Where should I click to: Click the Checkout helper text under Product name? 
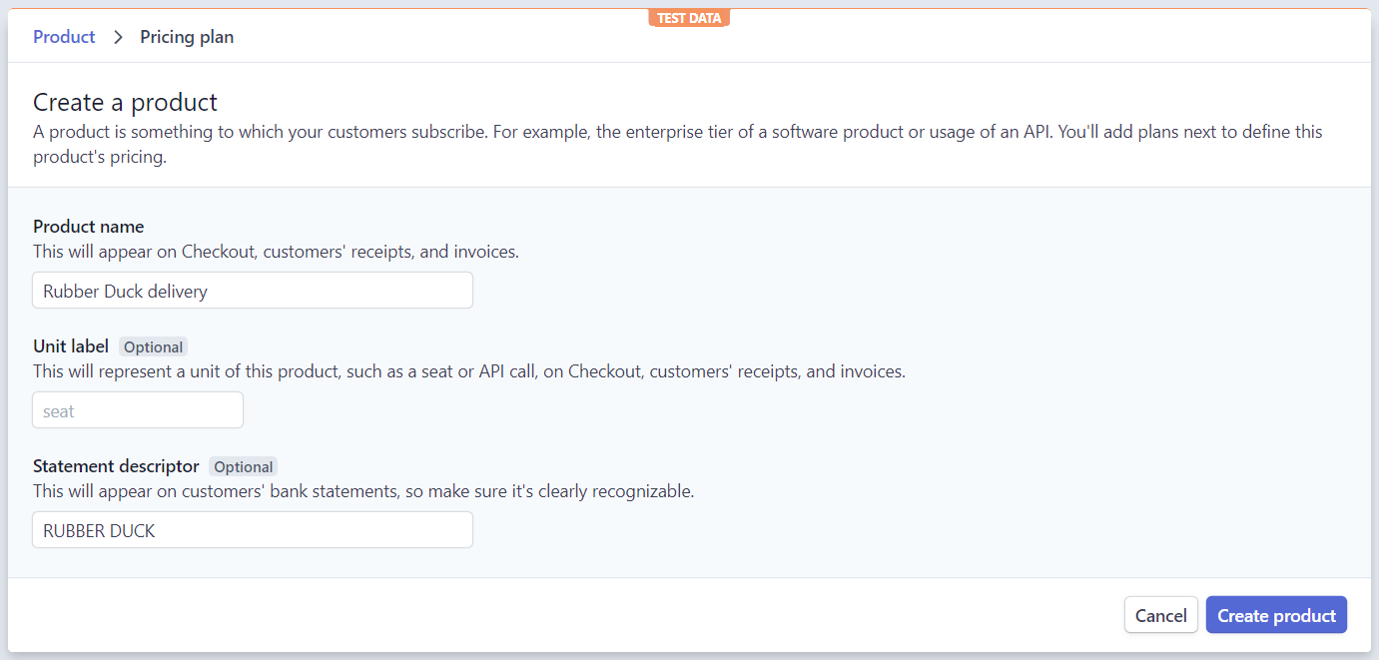(276, 251)
